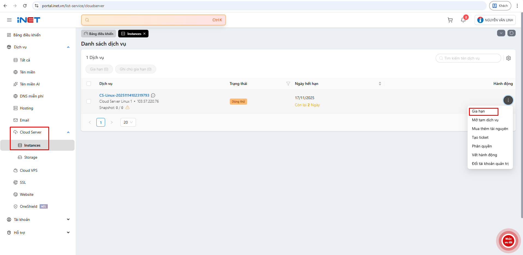
Task: Click the site info icon in address bar
Action: pos(37,6)
